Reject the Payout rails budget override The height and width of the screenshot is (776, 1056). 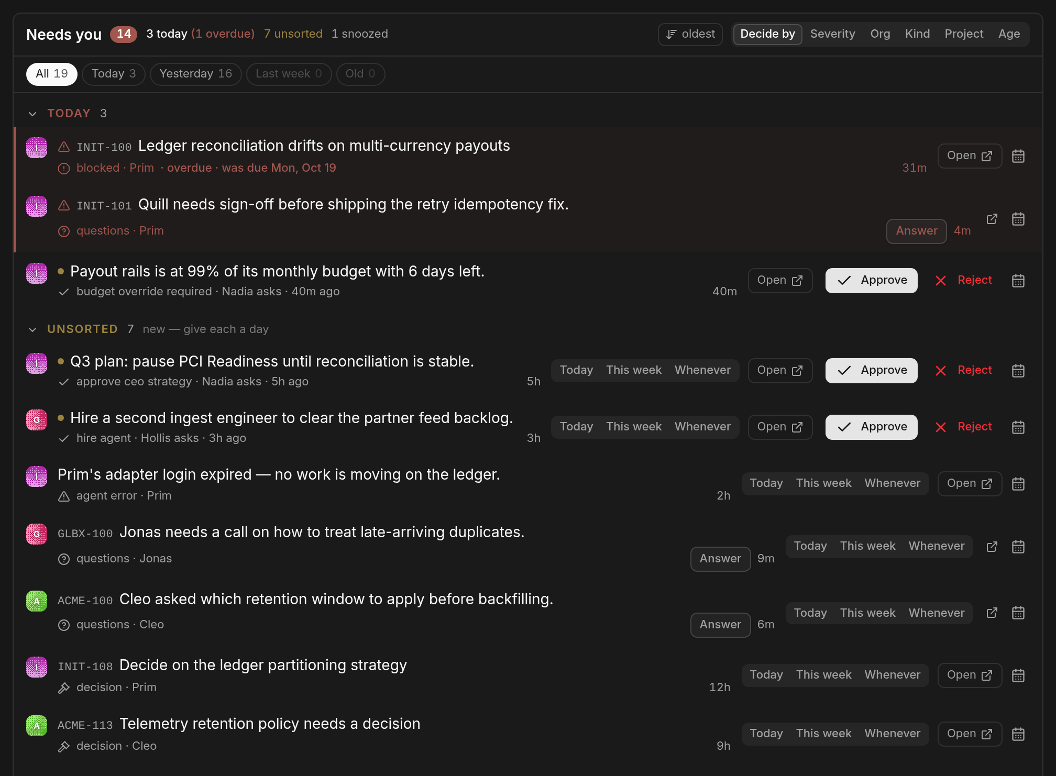pyautogui.click(x=963, y=281)
